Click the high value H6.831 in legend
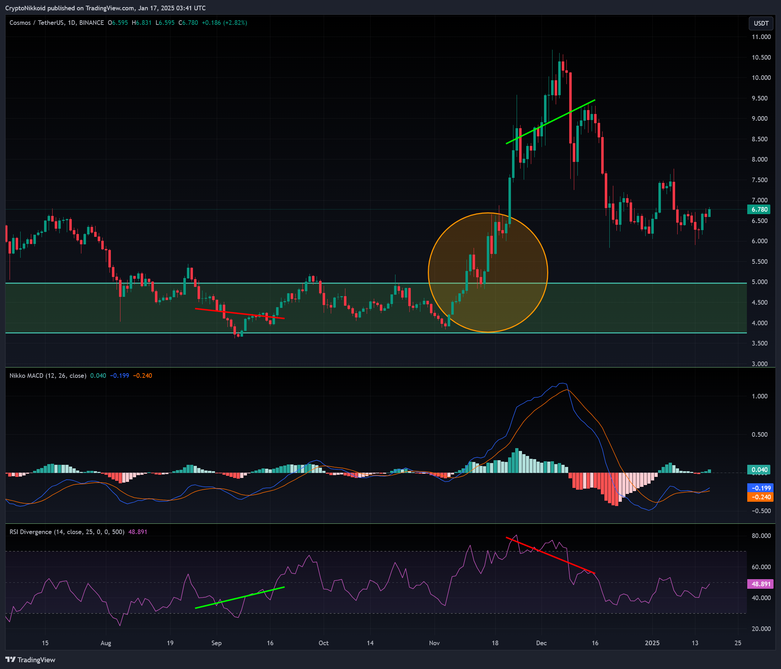Viewport: 781px width, 669px height. click(x=141, y=23)
